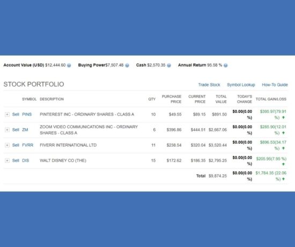Expand the PINS row details
The image size is (295, 247).
pos(7,114)
